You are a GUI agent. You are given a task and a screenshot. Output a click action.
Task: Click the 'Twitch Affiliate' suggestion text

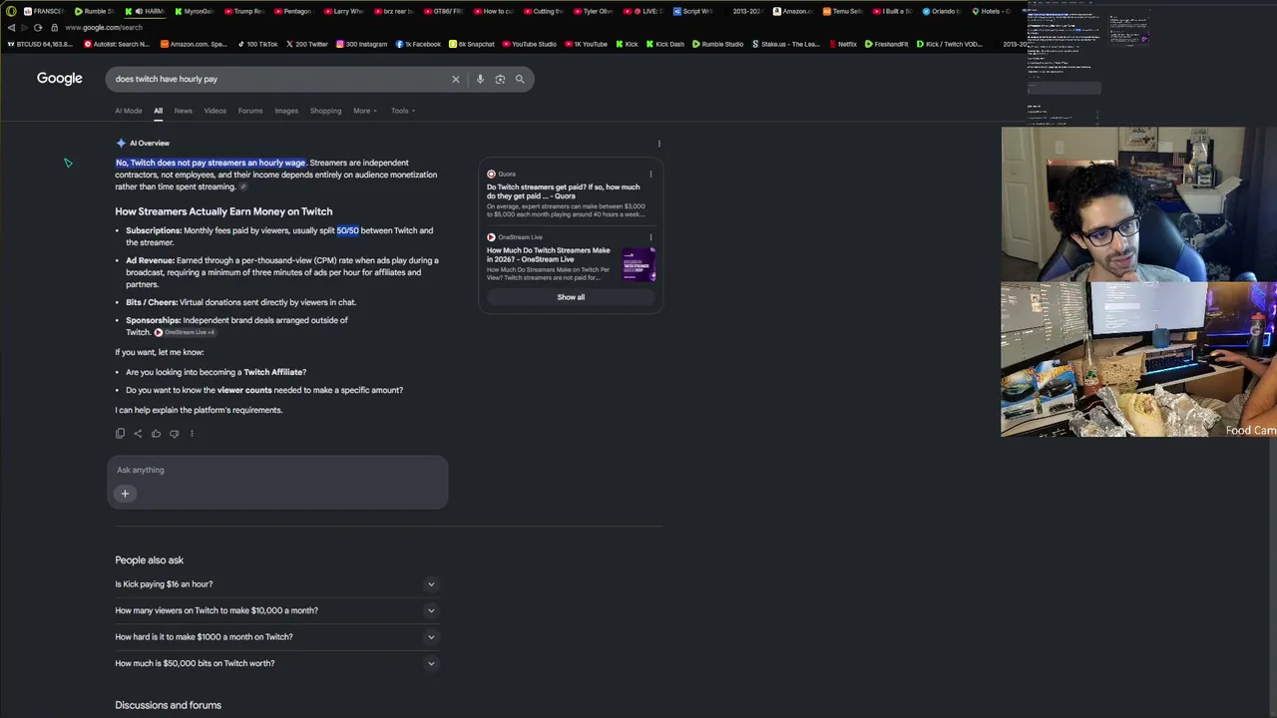[274, 372]
